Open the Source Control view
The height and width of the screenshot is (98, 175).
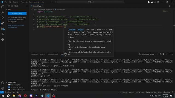pos(3,17)
